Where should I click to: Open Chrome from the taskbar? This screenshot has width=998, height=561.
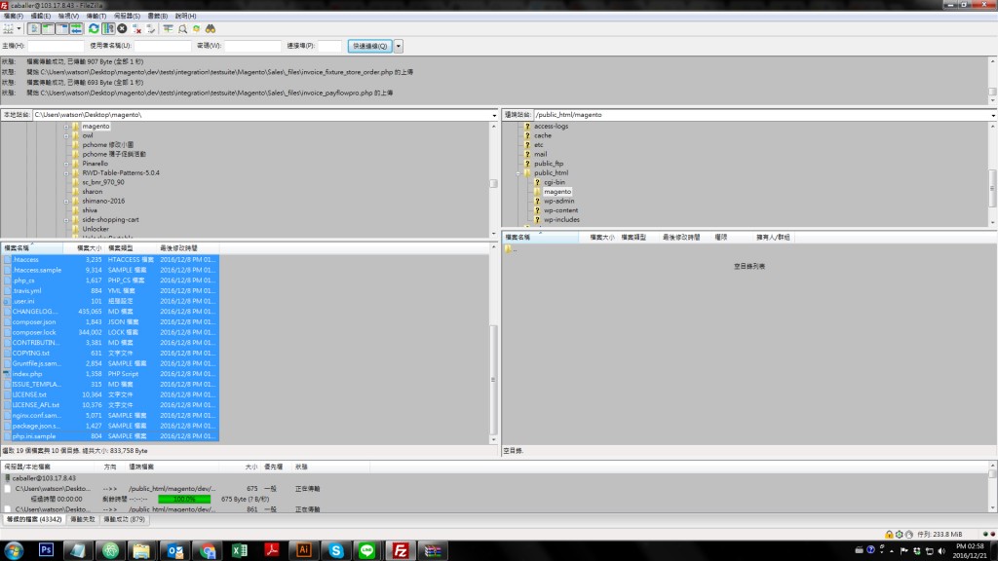tap(208, 550)
